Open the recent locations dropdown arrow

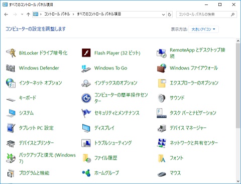click(x=22, y=14)
